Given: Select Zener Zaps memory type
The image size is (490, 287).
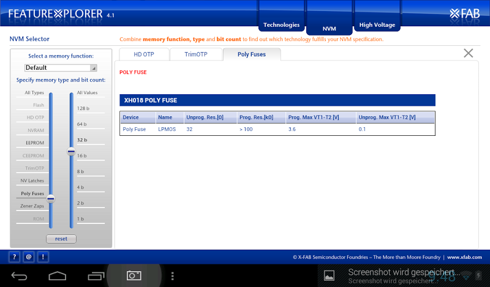Looking at the screenshot, I should coord(32,206).
